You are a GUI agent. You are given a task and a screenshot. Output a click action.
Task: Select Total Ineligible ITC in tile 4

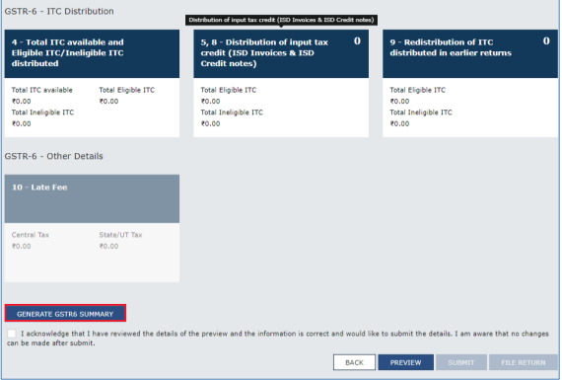[x=42, y=113]
